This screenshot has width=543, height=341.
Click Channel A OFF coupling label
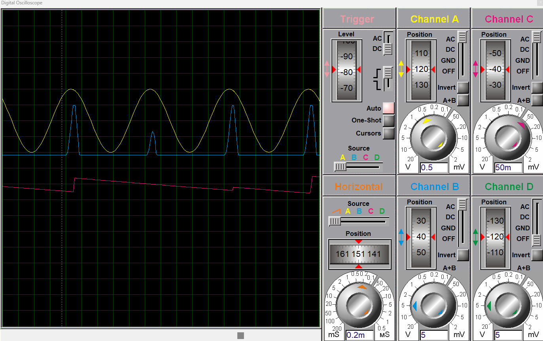tap(448, 71)
